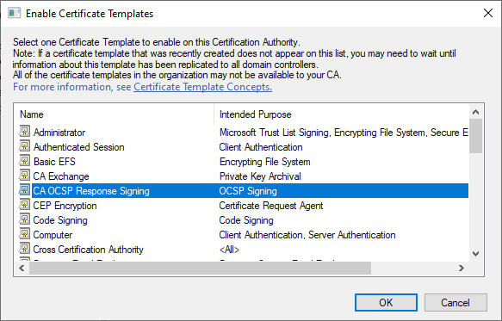Click the CA Exchange template icon
Image resolution: width=502 pixels, height=321 pixels.
[x=24, y=176]
